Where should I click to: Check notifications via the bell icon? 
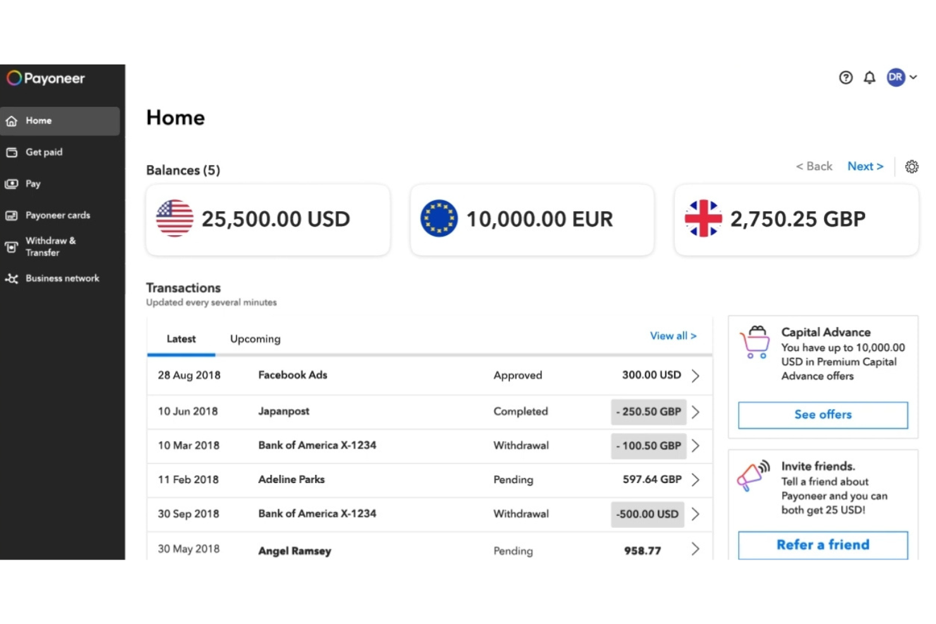(x=870, y=77)
